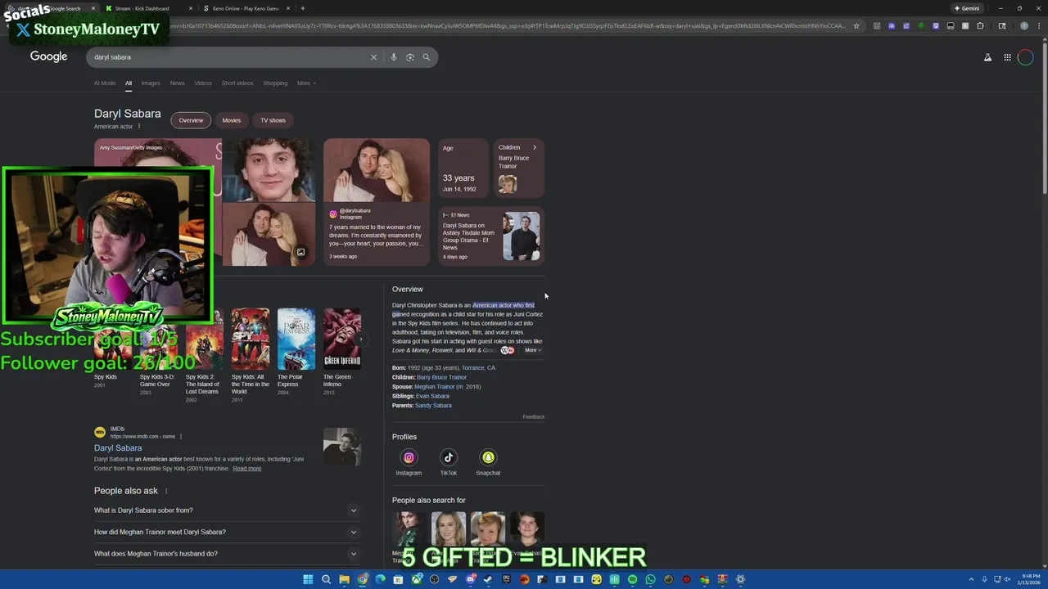Select the Overview chip

click(191, 120)
